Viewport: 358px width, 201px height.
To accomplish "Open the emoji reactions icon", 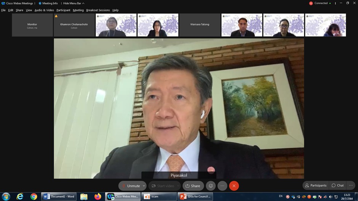I will [211, 186].
